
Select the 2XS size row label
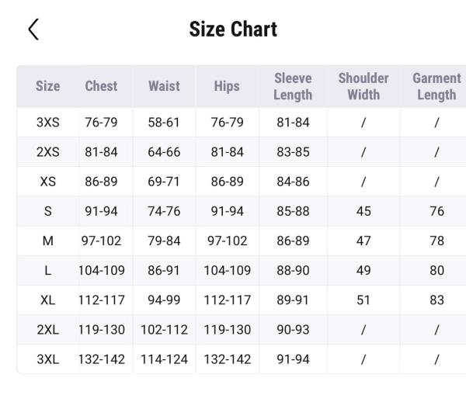[x=47, y=152]
